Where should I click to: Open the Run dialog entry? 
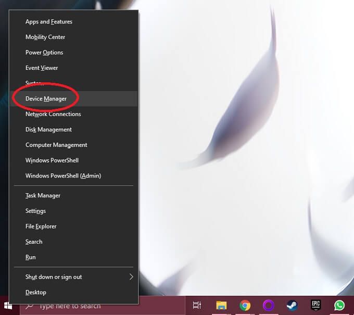click(x=73, y=257)
